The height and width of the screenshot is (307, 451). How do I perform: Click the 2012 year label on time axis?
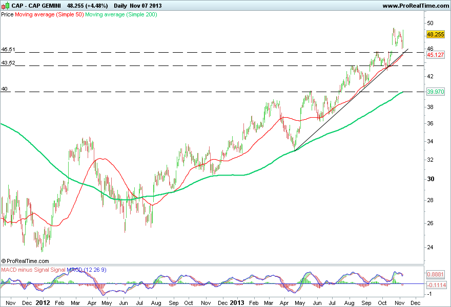pos(43,303)
